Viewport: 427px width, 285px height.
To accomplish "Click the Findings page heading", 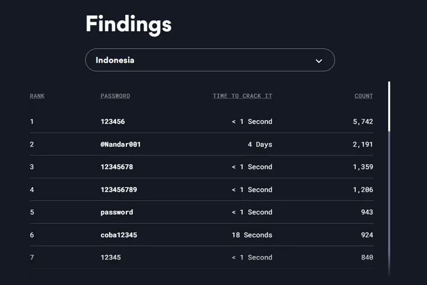I will 128,24.
